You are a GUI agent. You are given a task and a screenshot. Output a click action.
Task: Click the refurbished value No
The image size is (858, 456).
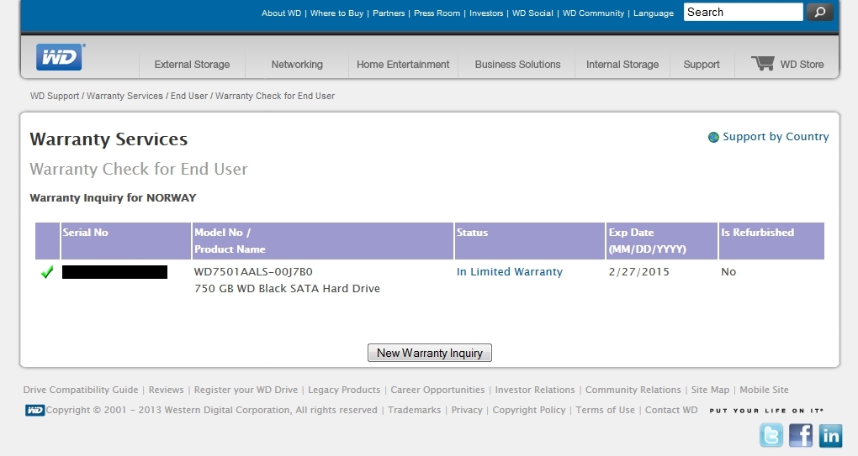click(x=728, y=271)
